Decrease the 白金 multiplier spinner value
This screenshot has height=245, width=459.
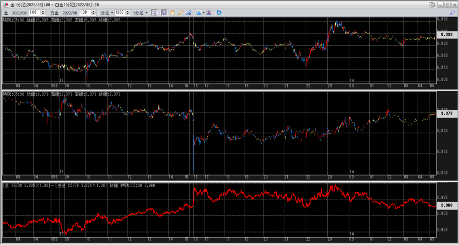tap(92, 14)
